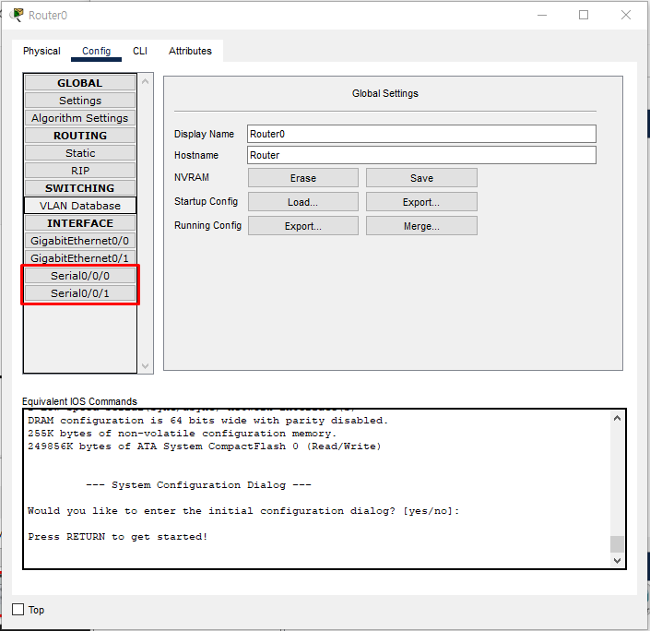The height and width of the screenshot is (631, 650).
Task: Open Algorithm Settings
Action: coord(80,118)
